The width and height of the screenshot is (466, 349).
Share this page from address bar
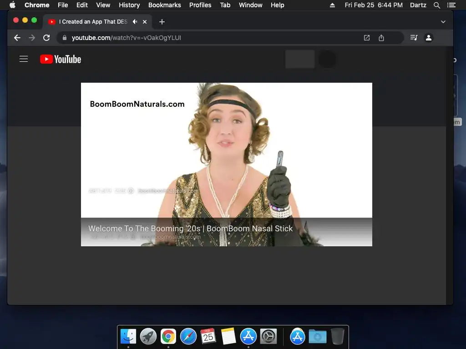click(x=381, y=38)
